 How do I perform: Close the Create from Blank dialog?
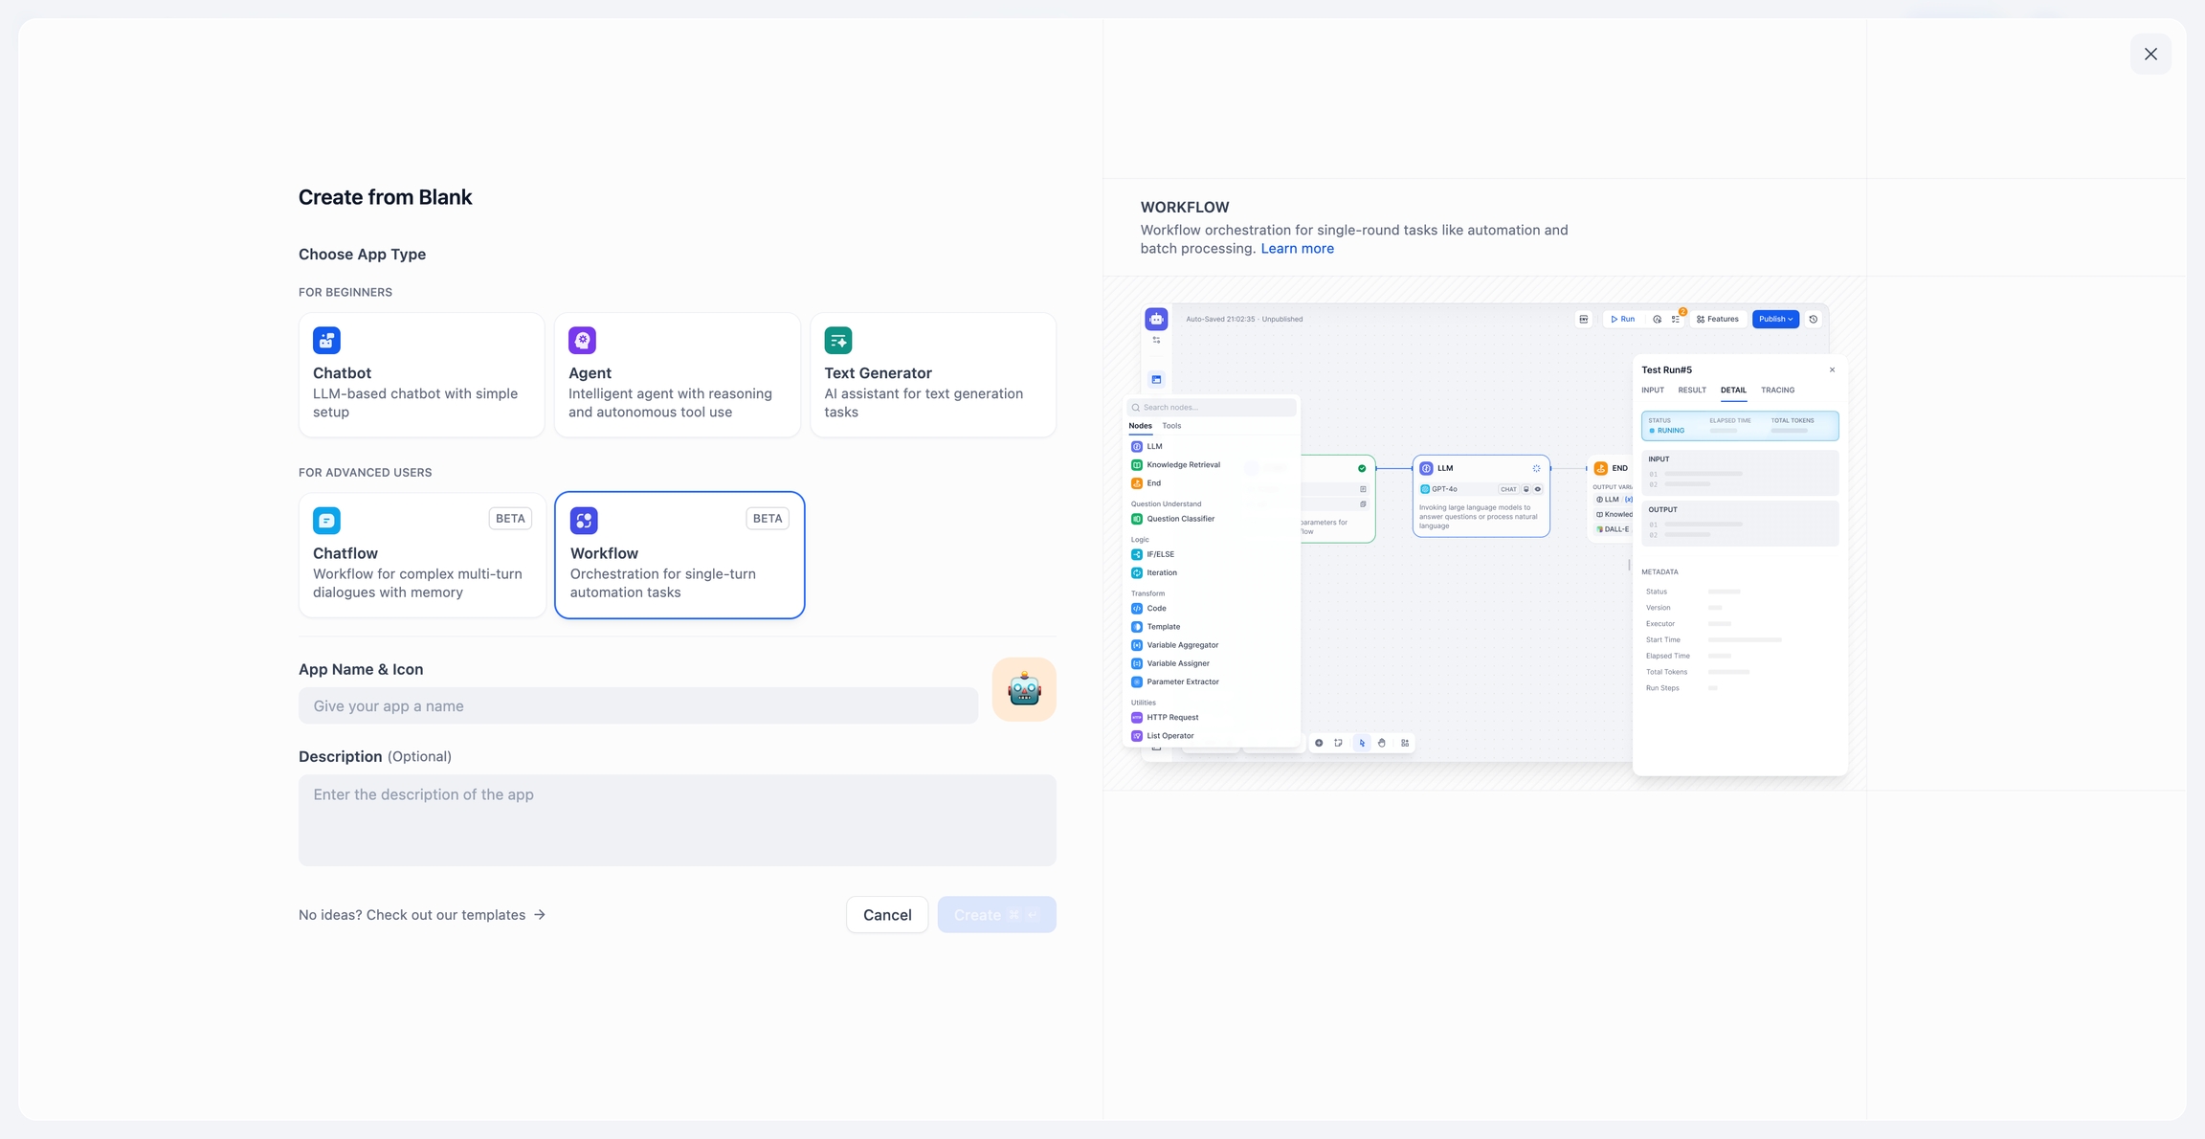2149,54
